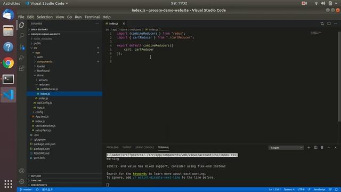
Task: Close the index.js editor tab
Action: pos(124,23)
